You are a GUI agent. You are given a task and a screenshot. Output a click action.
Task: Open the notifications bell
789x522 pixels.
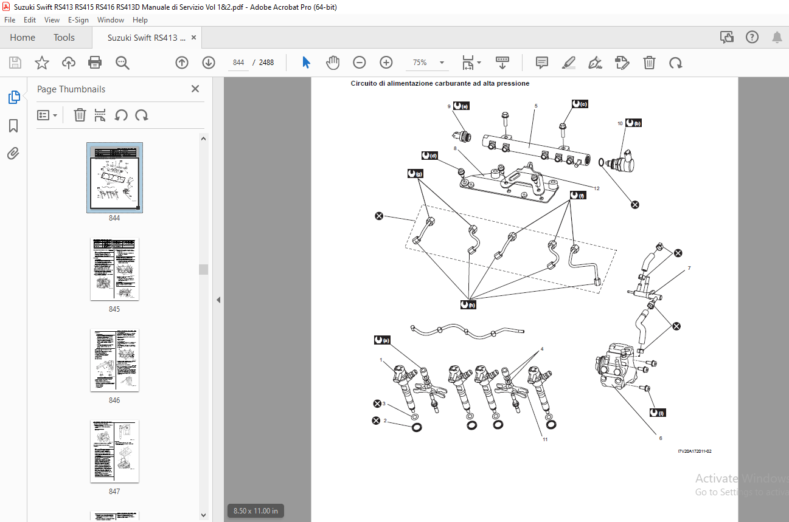(x=777, y=37)
